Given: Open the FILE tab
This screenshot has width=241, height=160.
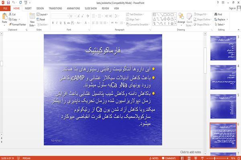Looking at the screenshot, I should [5, 8].
